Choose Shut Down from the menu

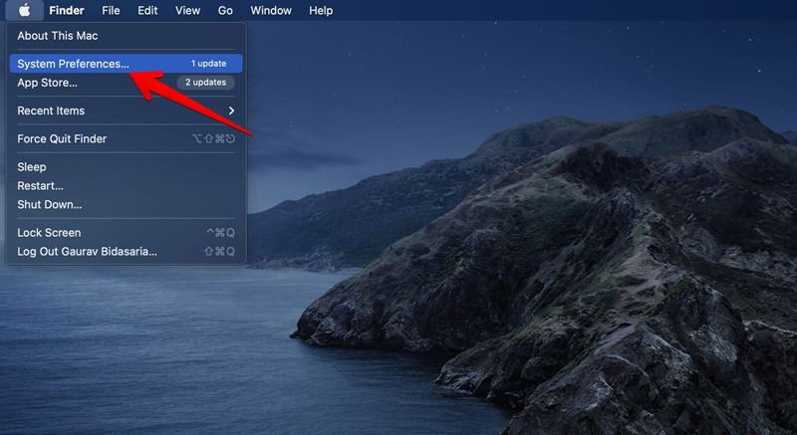tap(49, 204)
